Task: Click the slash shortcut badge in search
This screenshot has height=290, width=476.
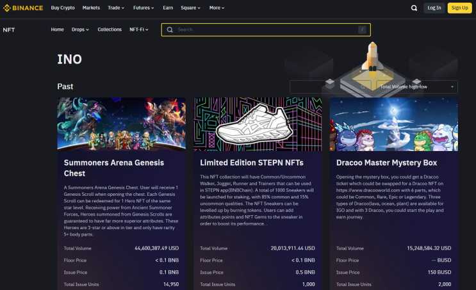Action: [362, 29]
